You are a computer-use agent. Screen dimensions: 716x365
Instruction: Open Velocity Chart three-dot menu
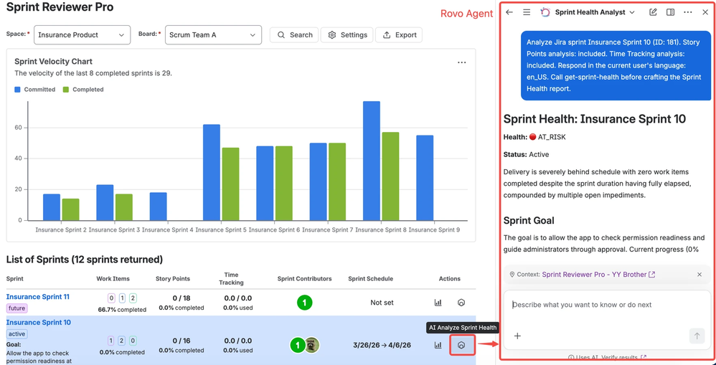tap(461, 62)
